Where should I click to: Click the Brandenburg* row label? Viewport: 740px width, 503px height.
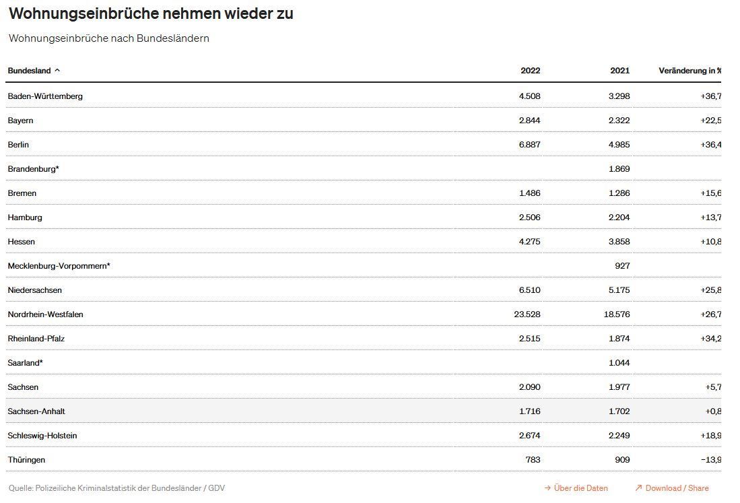click(34, 169)
